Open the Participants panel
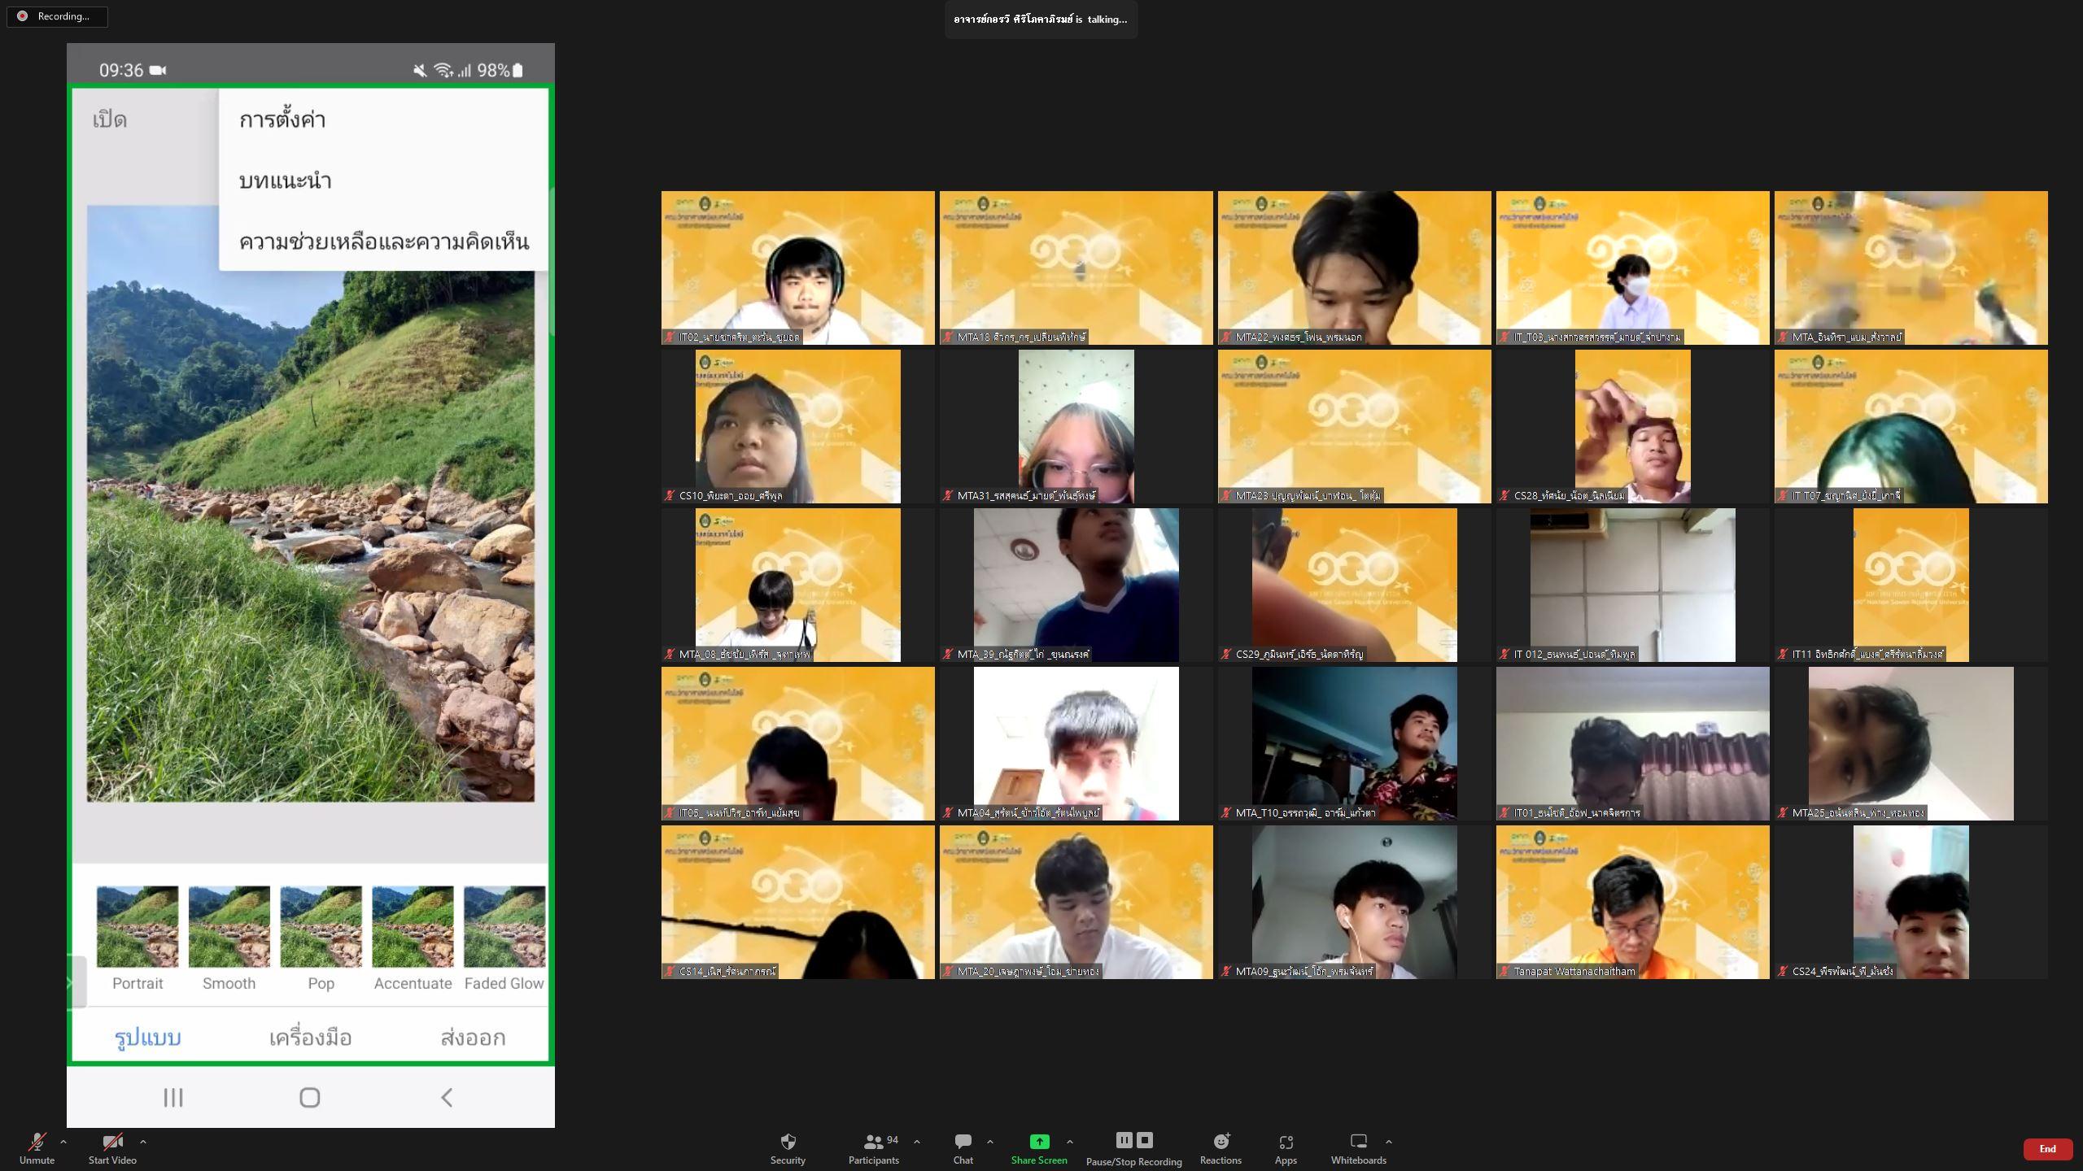Image resolution: width=2083 pixels, height=1171 pixels. (874, 1148)
